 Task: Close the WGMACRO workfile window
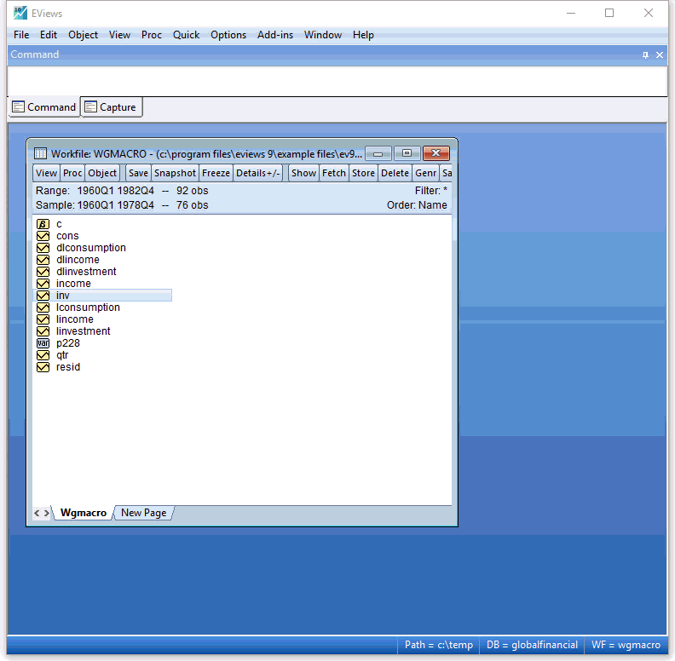(436, 153)
